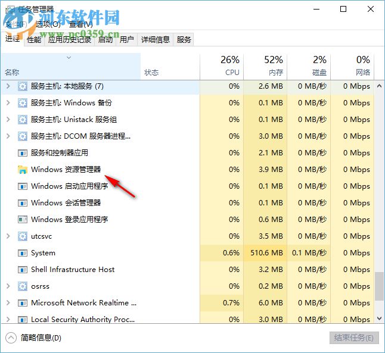385x353 pixels.
Task: Select the Windows 启动应用程序 process name
Action: coord(70,186)
